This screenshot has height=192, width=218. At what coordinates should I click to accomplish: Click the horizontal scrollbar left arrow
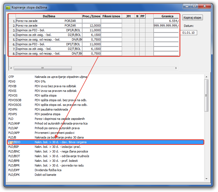pos(11,68)
